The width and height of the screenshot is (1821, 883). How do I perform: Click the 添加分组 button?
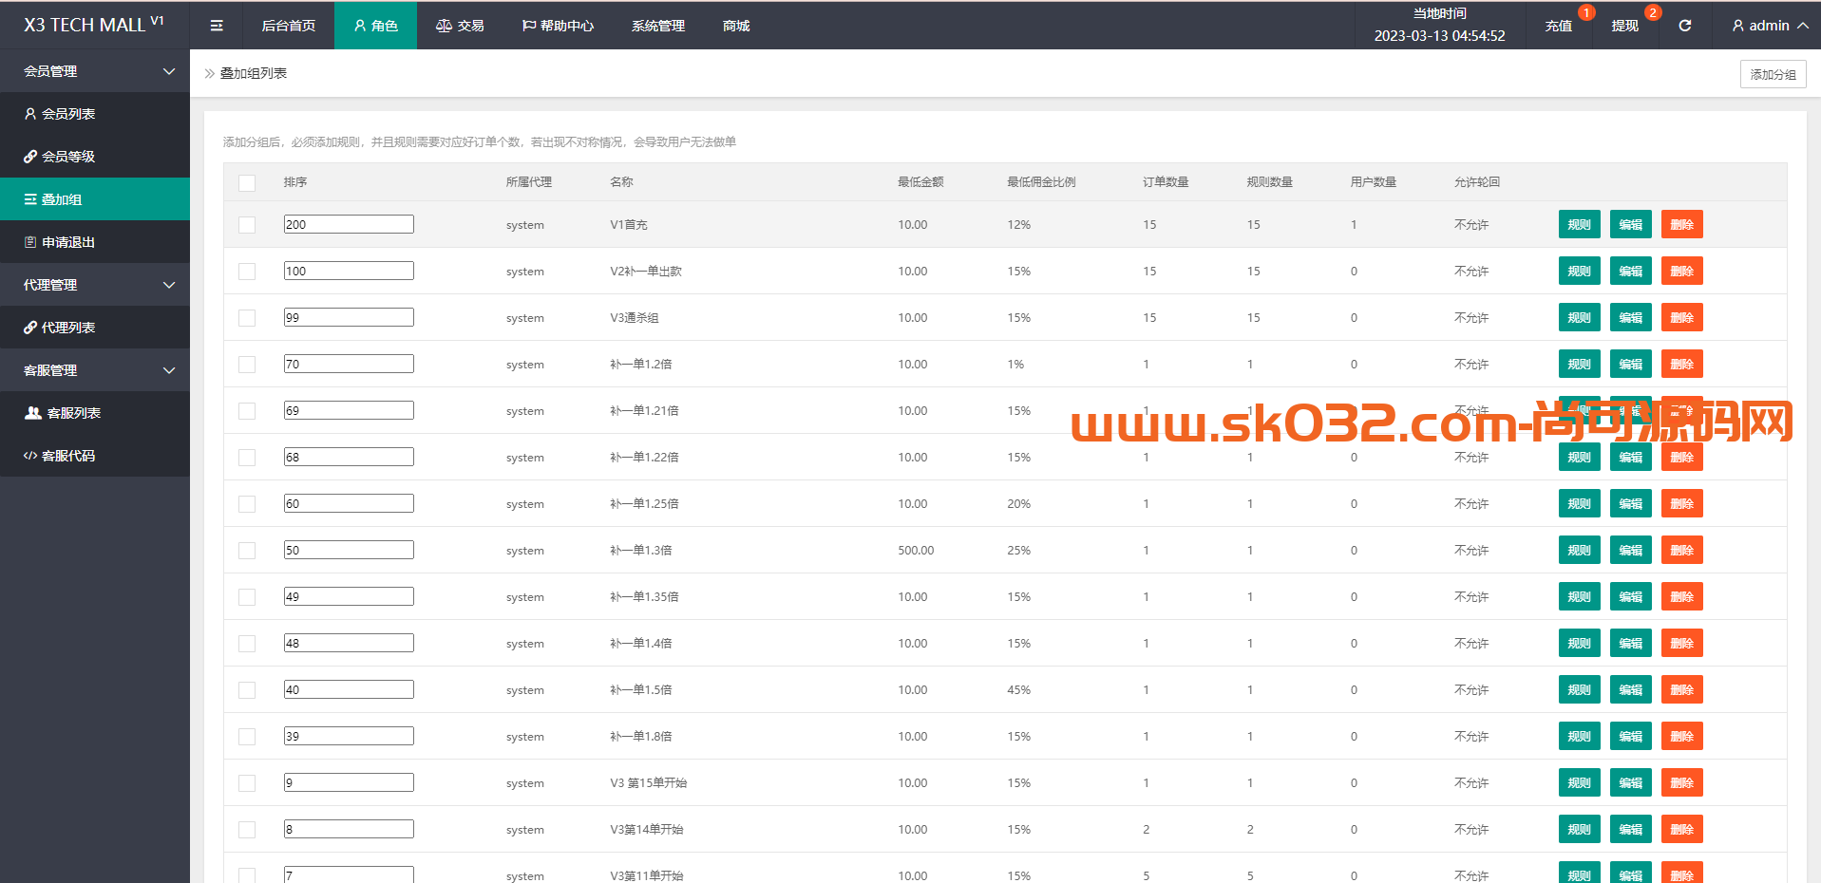(1773, 74)
